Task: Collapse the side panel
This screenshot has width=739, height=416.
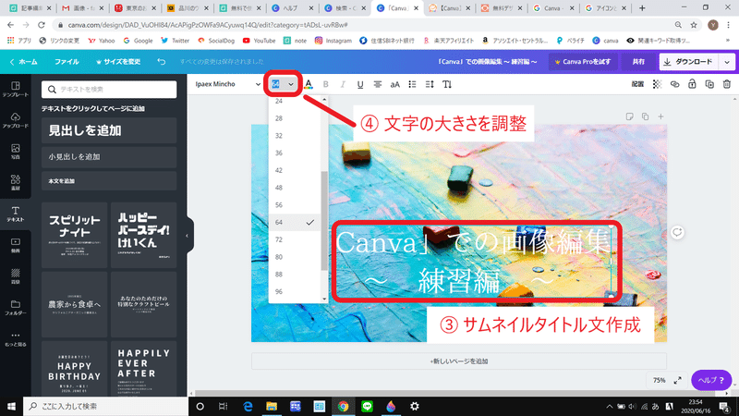Action: pyautogui.click(x=187, y=236)
